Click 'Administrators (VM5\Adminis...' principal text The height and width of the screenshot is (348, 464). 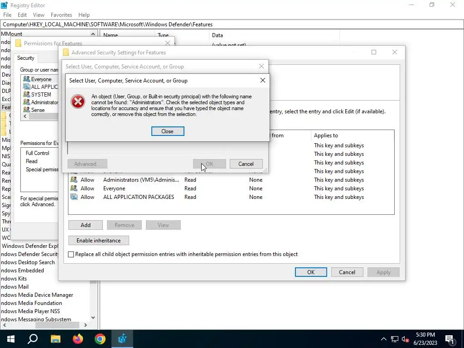[x=141, y=179]
